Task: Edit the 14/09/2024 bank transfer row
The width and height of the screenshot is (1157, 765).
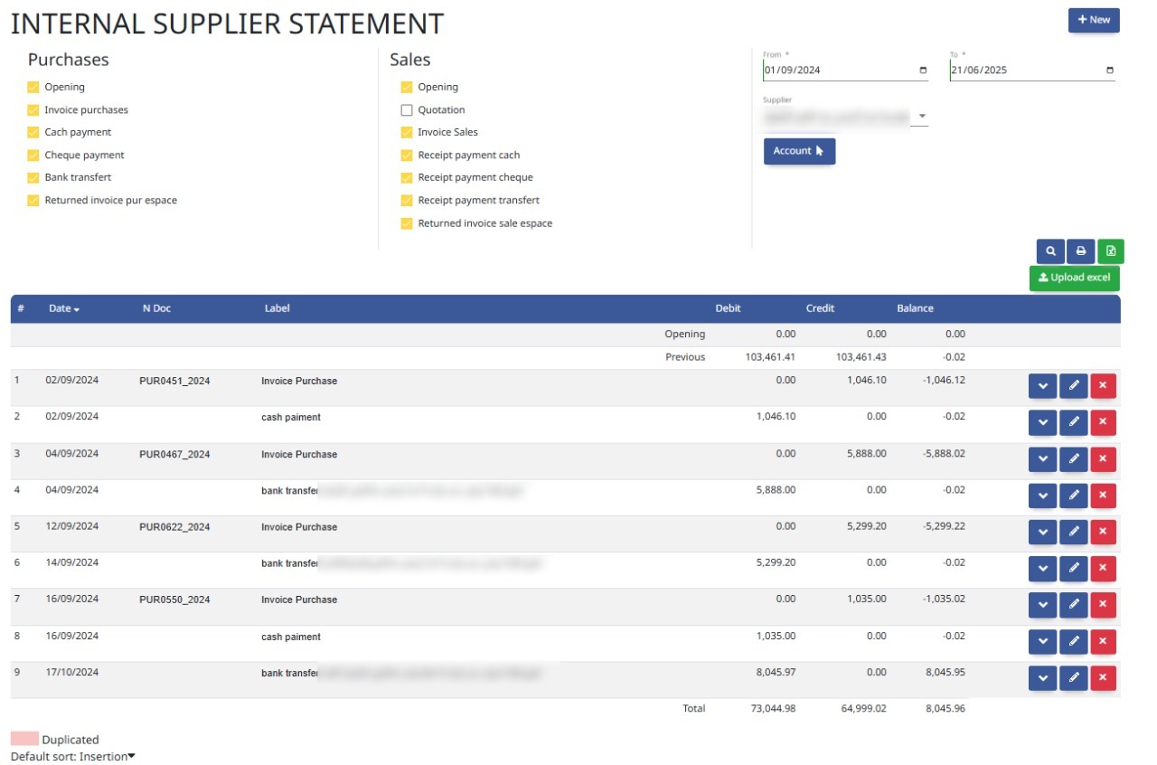Action: tap(1073, 569)
